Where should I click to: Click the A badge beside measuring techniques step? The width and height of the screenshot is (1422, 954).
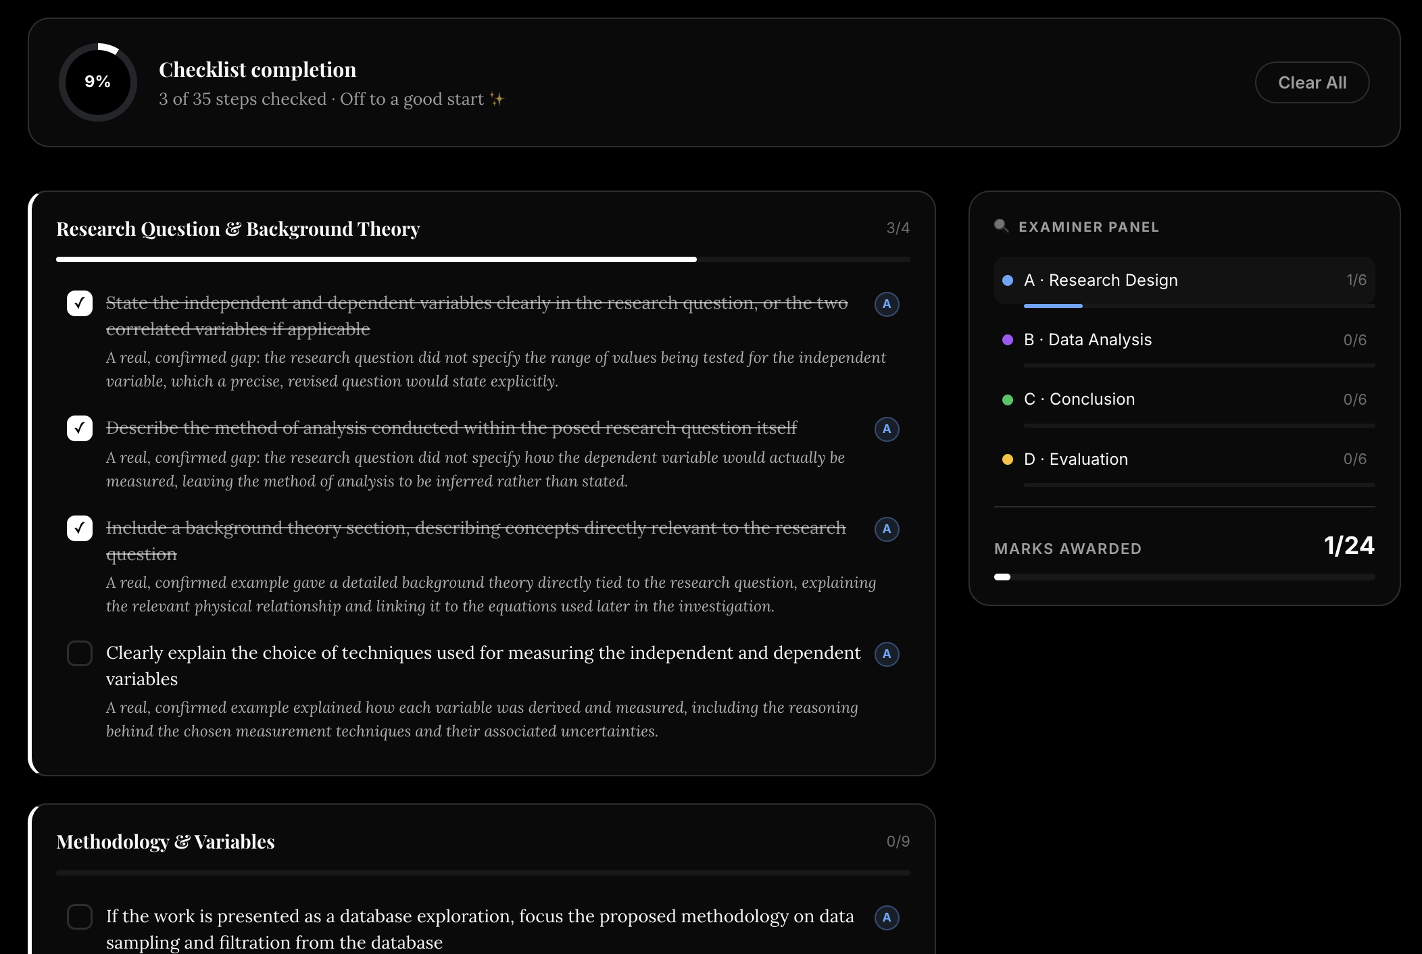pos(887,654)
